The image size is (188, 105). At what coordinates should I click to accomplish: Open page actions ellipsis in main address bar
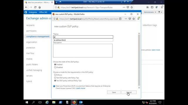(x=124, y=7)
